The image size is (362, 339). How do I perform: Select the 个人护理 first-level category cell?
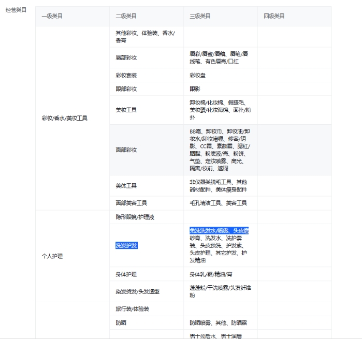[52, 256]
